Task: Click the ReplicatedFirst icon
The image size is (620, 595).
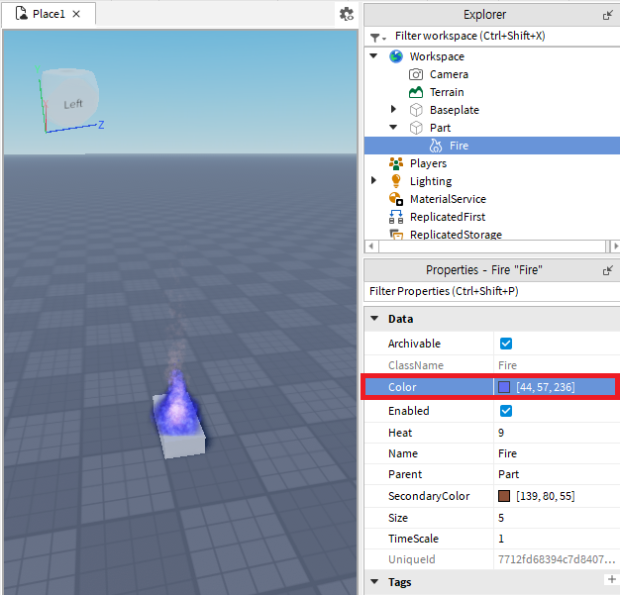Action: [396, 217]
